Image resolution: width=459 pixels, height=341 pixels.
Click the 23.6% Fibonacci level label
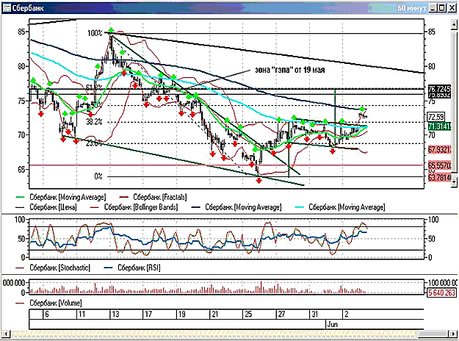[94, 143]
